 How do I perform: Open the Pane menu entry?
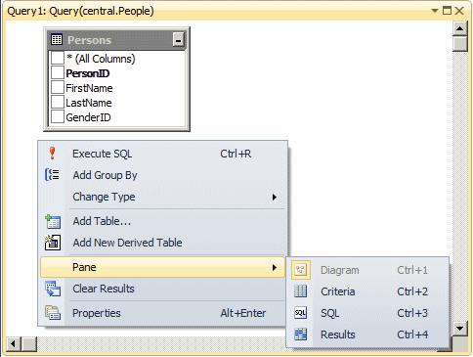pos(162,267)
